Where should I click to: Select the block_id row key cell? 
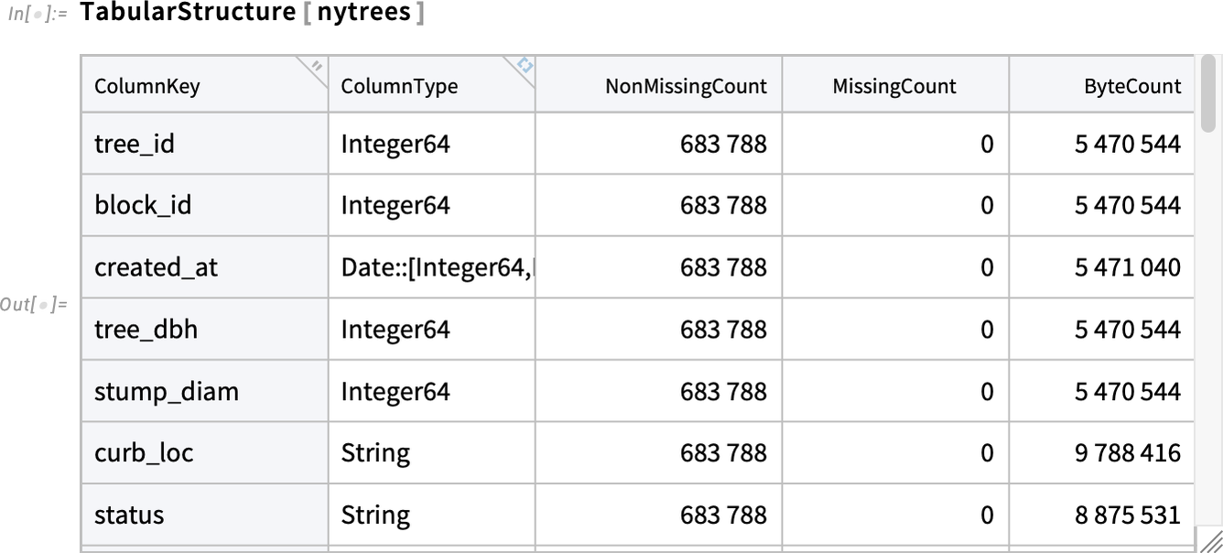point(204,205)
